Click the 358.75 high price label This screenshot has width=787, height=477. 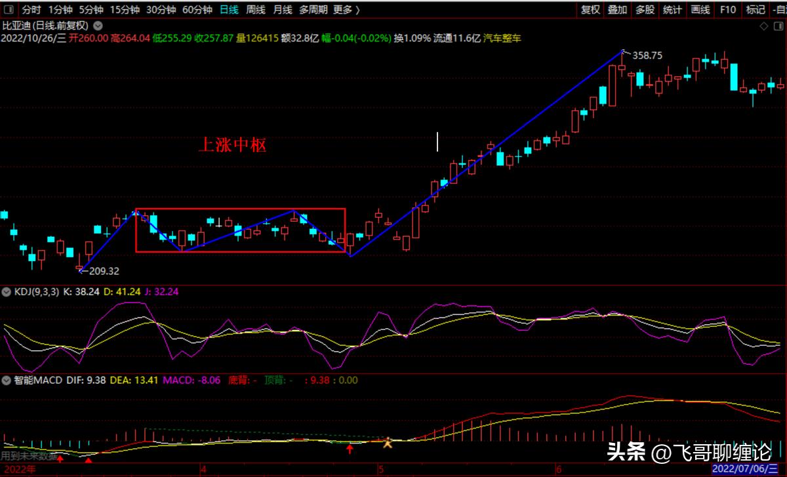[647, 56]
